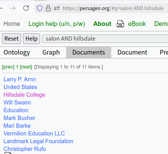Switch to the Document tab

pos(132,52)
